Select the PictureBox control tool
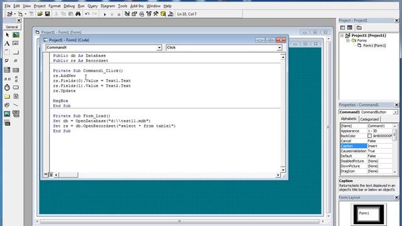This screenshot has height=226, width=402. 16,35
